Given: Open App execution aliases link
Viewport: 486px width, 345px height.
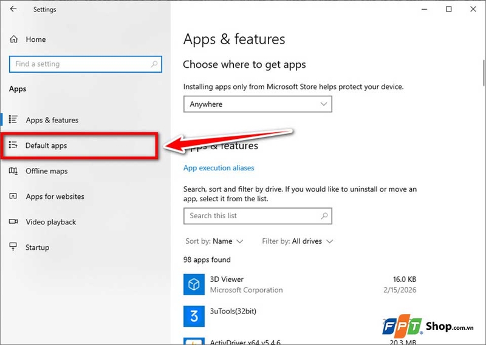Looking at the screenshot, I should (x=219, y=168).
